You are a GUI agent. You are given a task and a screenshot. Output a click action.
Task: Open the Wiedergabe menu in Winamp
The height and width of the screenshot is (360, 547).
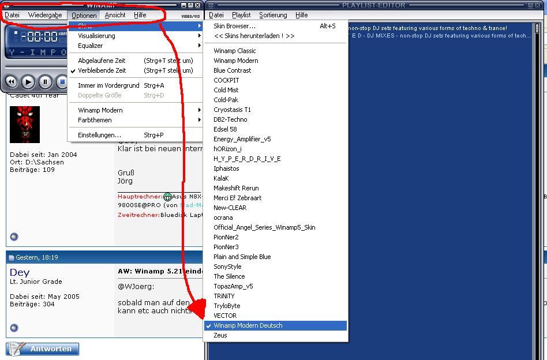45,15
